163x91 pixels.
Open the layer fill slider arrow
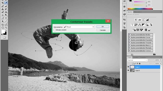click(161, 63)
